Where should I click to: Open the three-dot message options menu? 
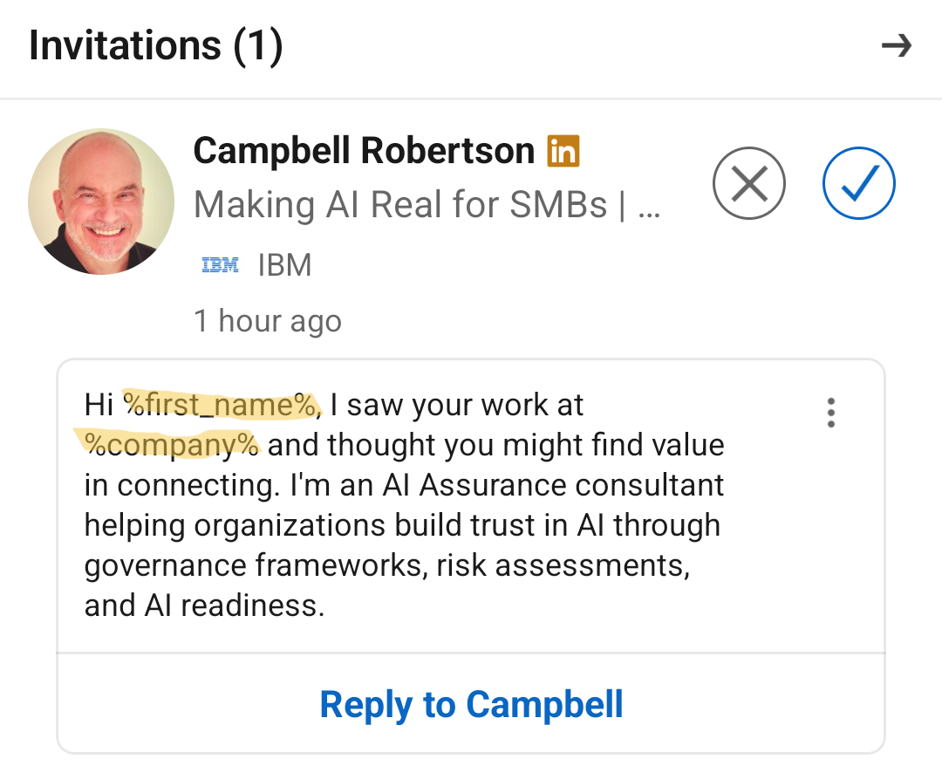coord(830,413)
